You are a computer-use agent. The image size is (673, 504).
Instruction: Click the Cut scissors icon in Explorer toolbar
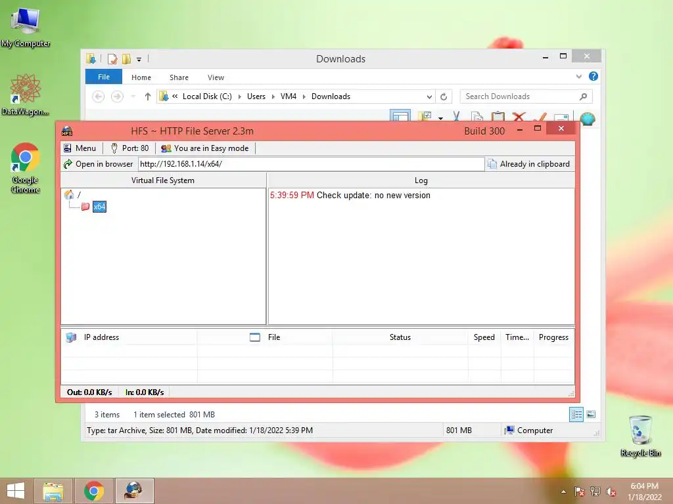[456, 116]
